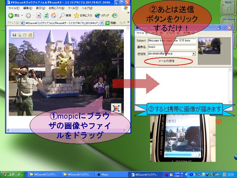237x178 pixels.
Task: Click the Home icon in browser toolbar
Action: pos(53,15)
